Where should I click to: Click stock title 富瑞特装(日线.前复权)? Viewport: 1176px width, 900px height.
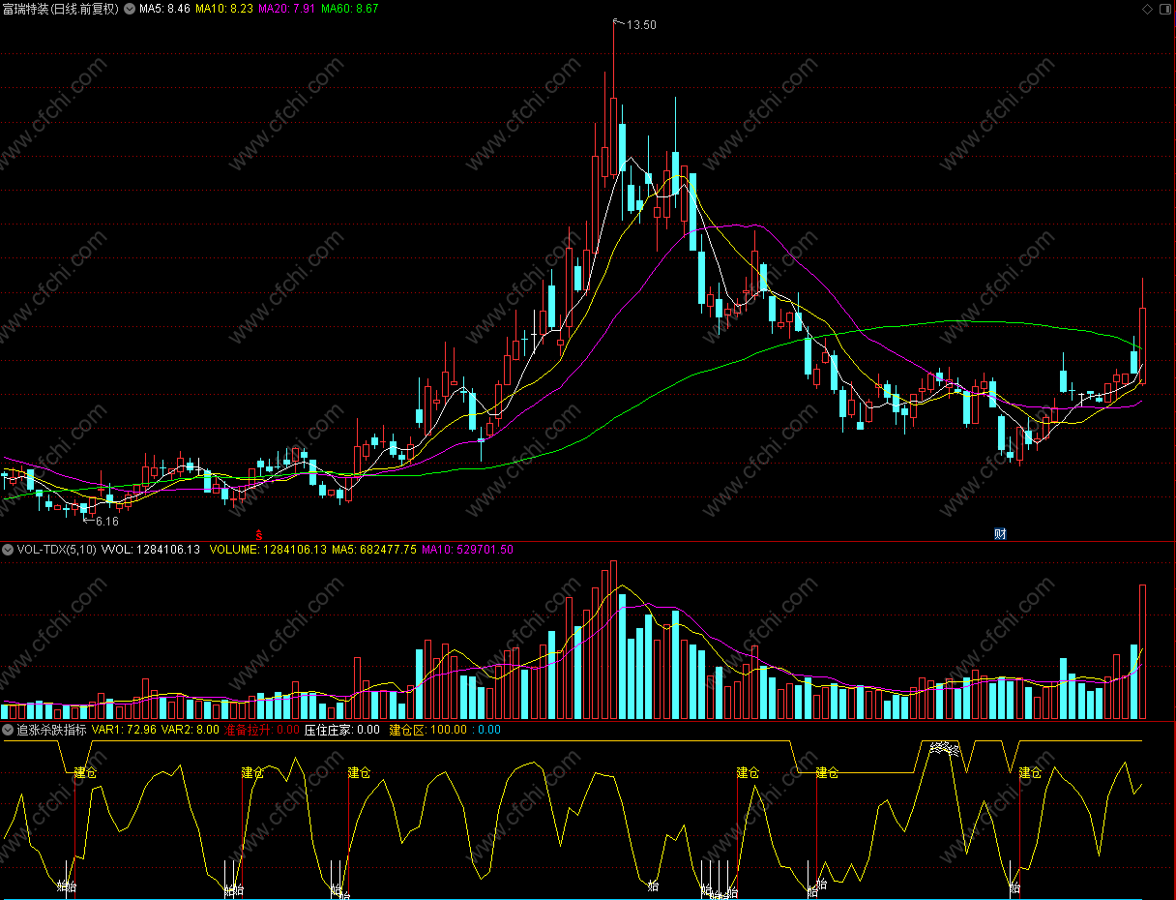tap(60, 9)
